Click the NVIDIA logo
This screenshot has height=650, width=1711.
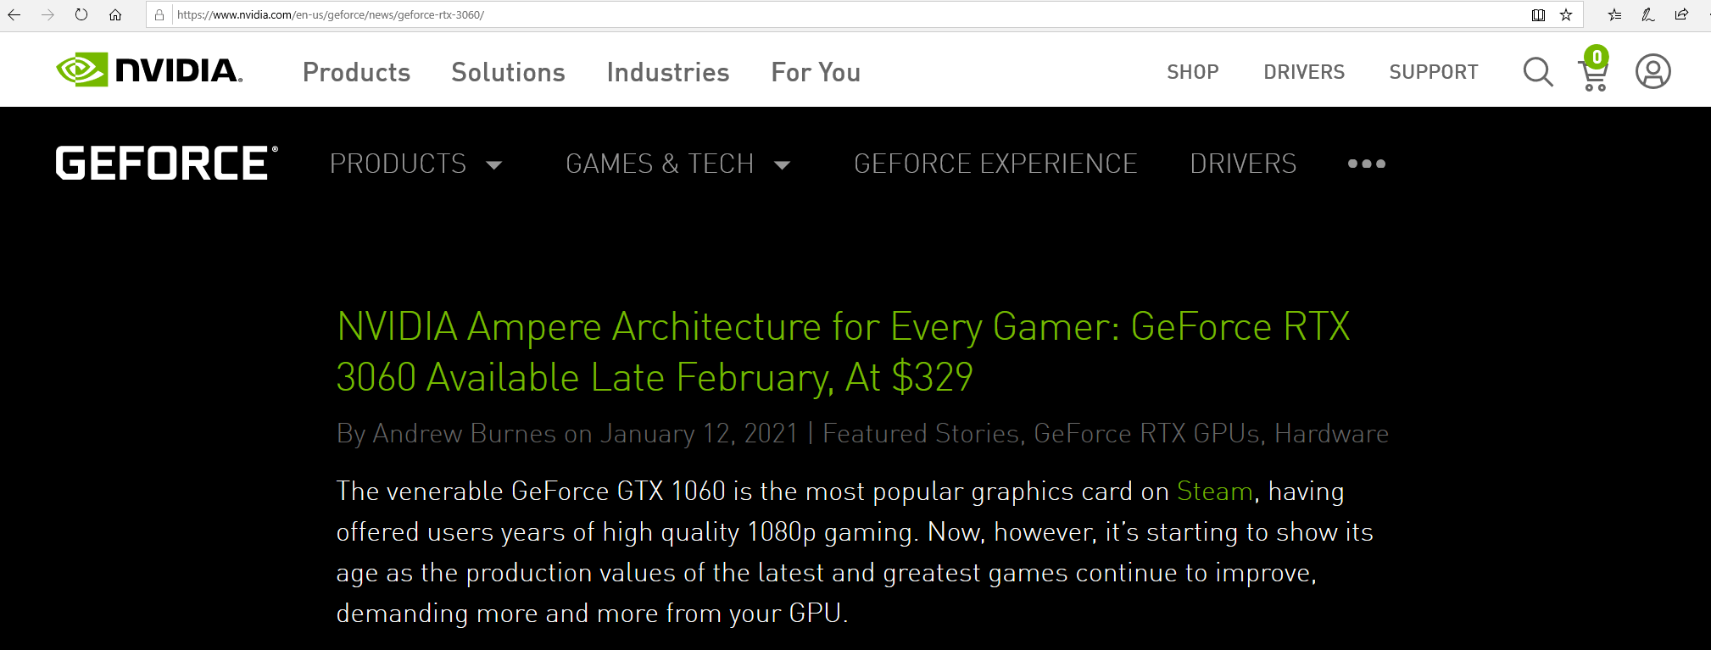point(149,70)
